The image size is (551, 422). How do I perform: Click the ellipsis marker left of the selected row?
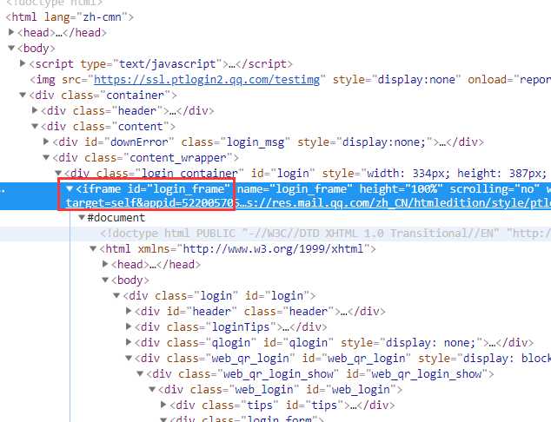pyautogui.click(x=3, y=193)
